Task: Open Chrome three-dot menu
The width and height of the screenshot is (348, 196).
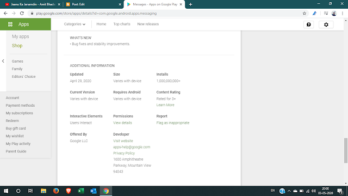Action: (x=343, y=13)
